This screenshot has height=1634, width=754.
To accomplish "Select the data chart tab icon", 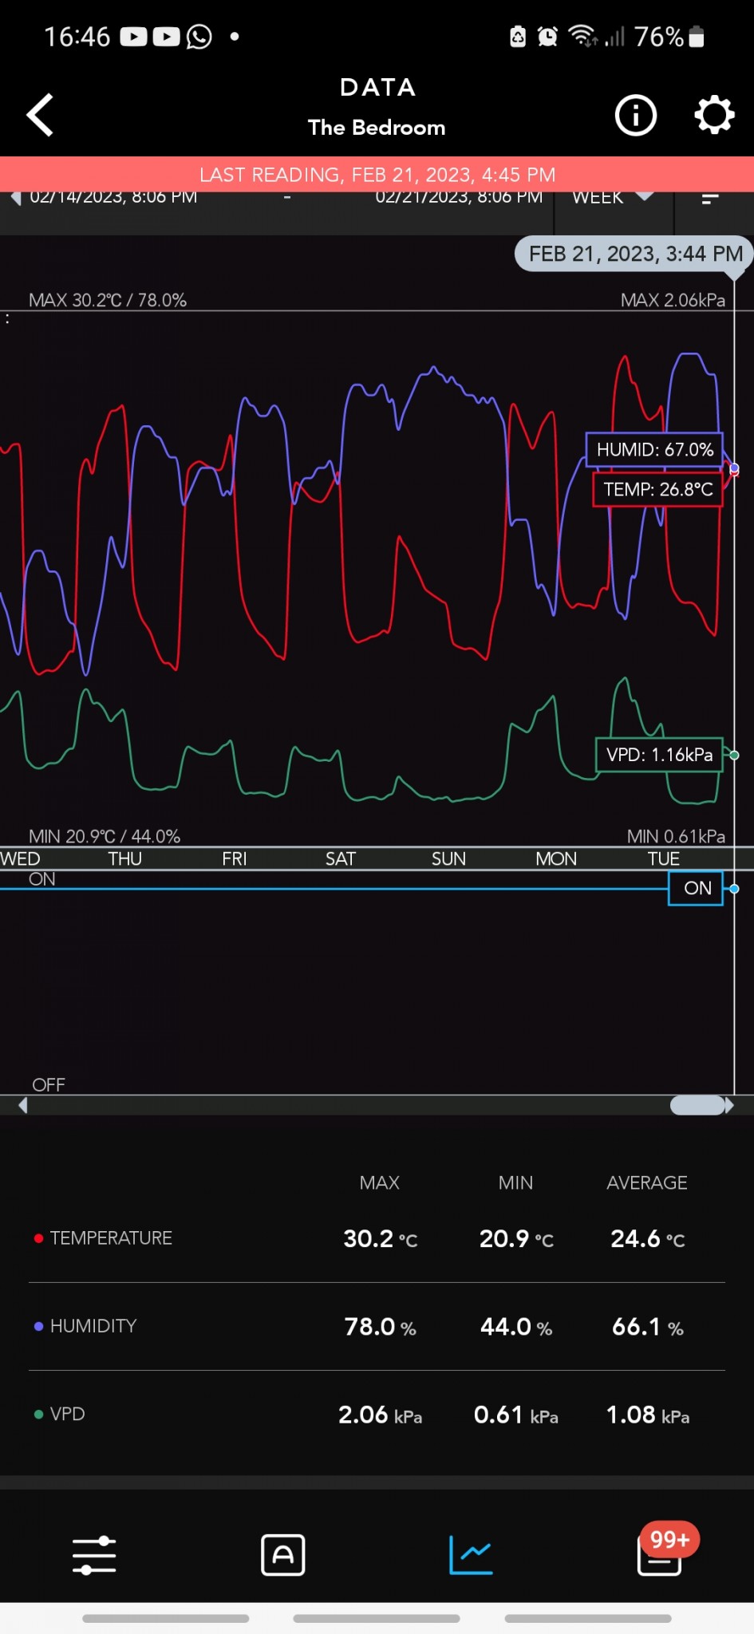I will tap(471, 1555).
